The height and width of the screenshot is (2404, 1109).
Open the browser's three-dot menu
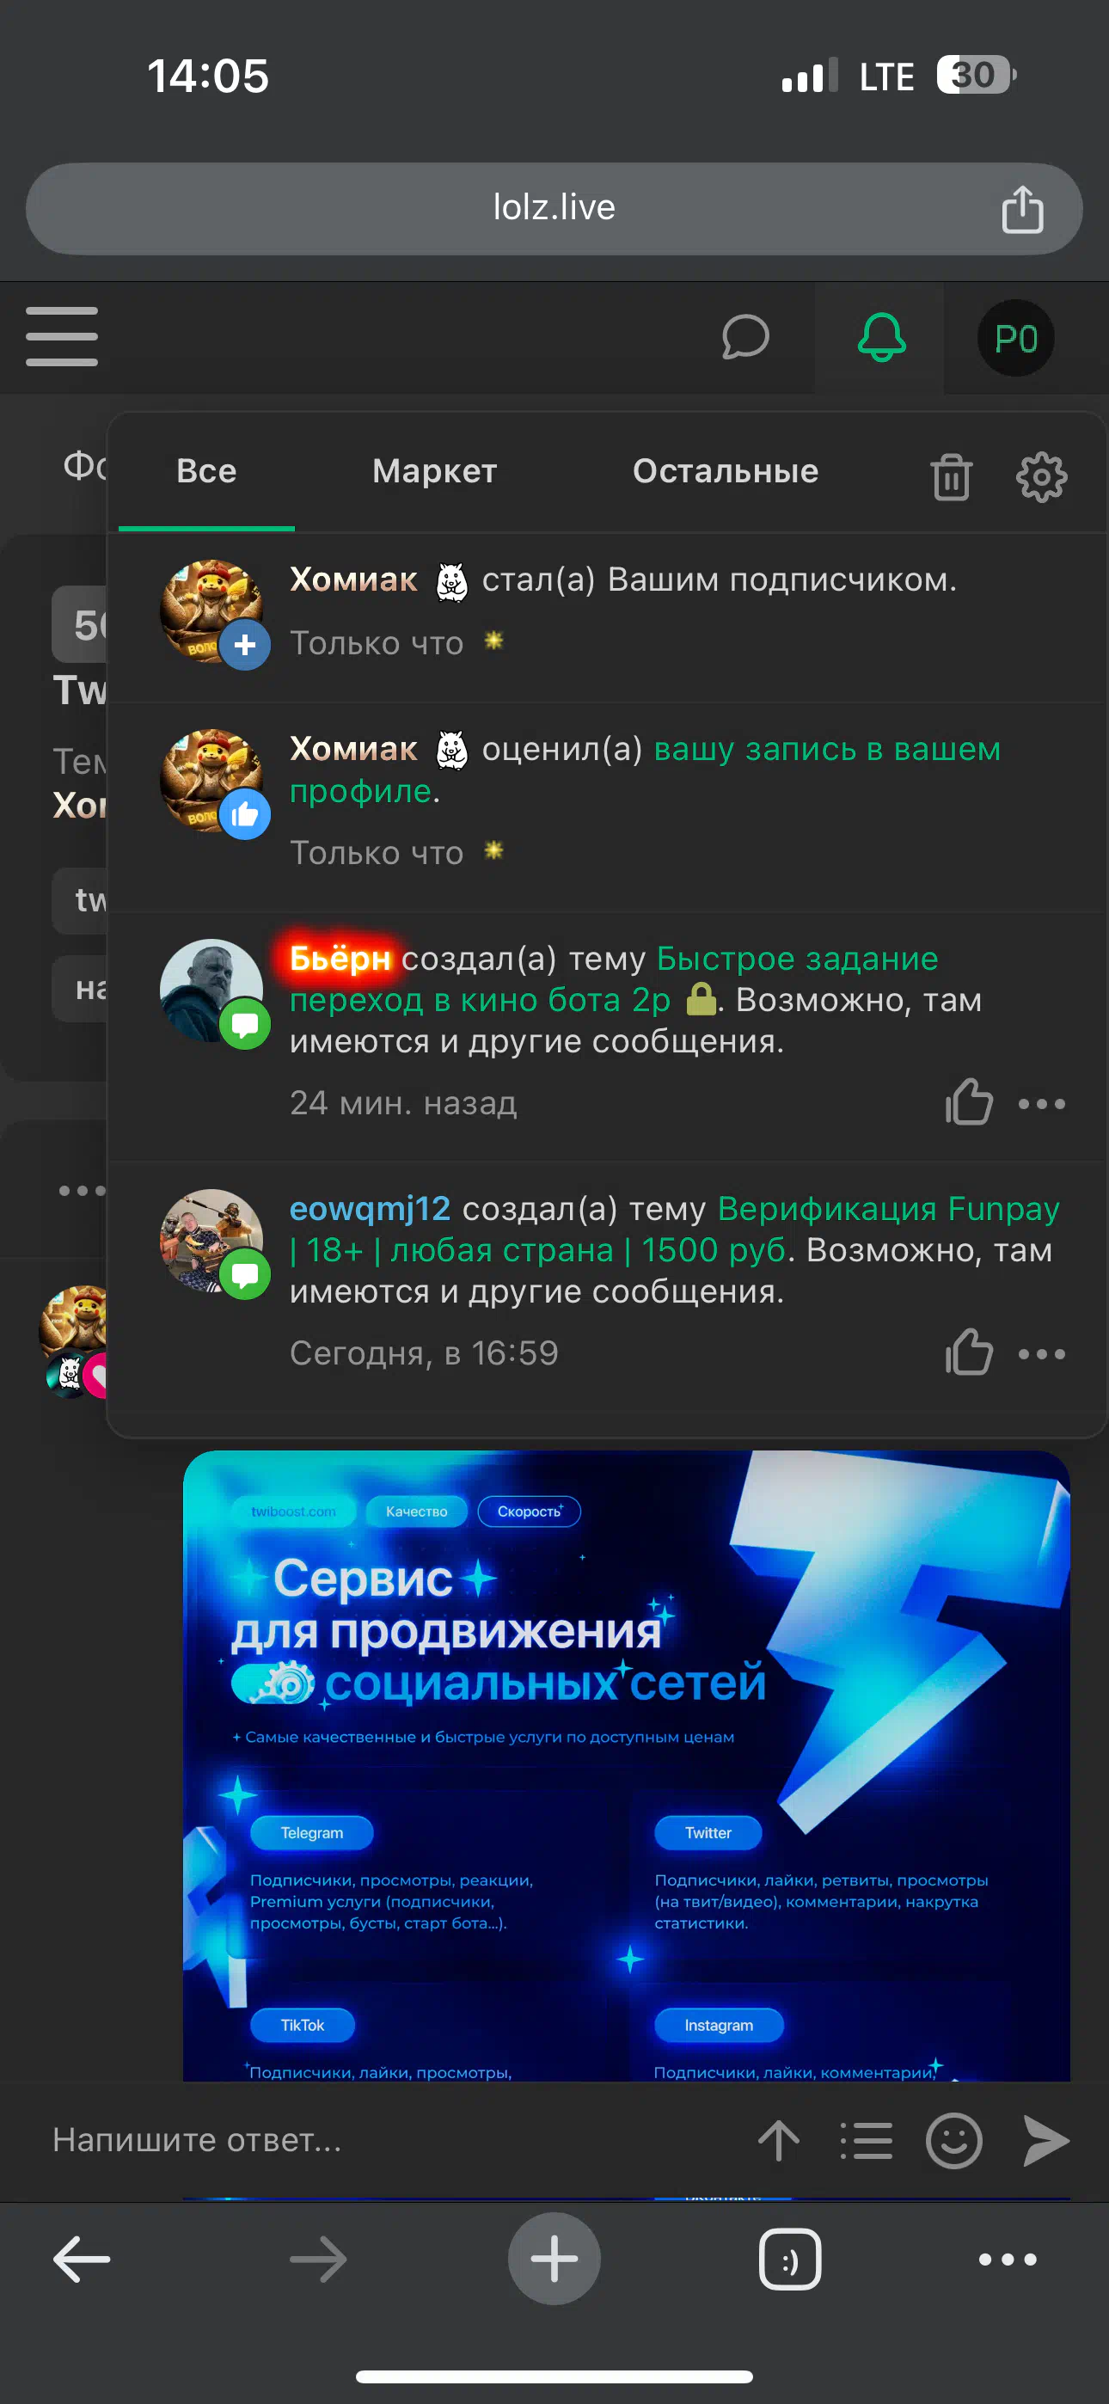tap(1008, 2260)
